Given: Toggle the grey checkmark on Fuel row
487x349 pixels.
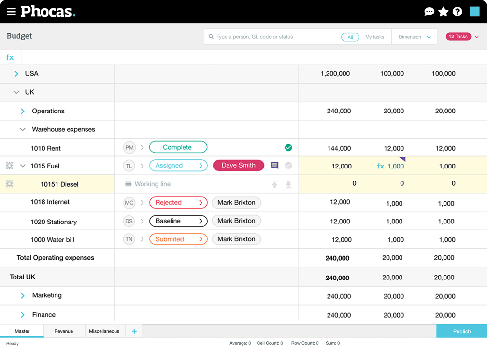Looking at the screenshot, I should pos(288,166).
